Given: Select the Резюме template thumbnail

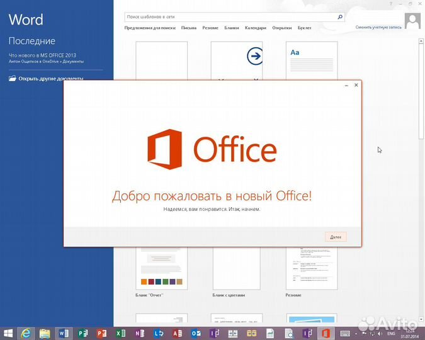Looking at the screenshot, I should [312, 268].
